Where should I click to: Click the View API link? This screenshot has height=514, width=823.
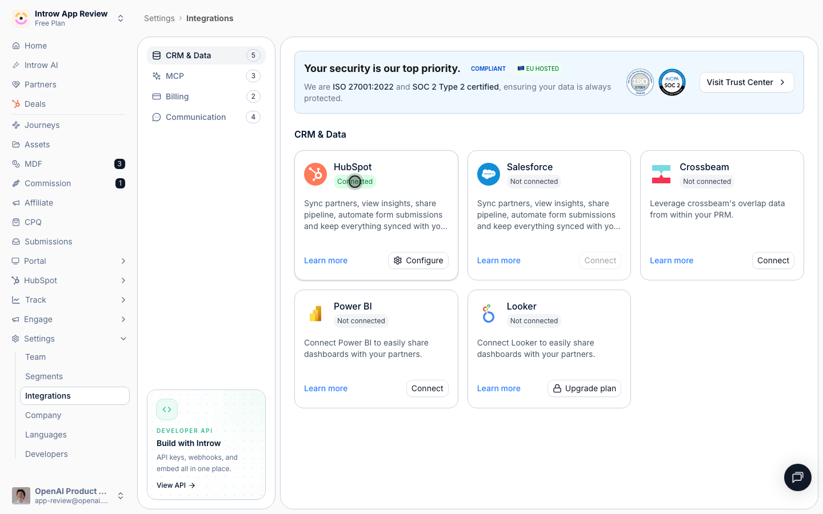[176, 485]
